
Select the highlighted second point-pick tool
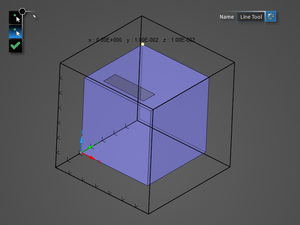(15, 32)
